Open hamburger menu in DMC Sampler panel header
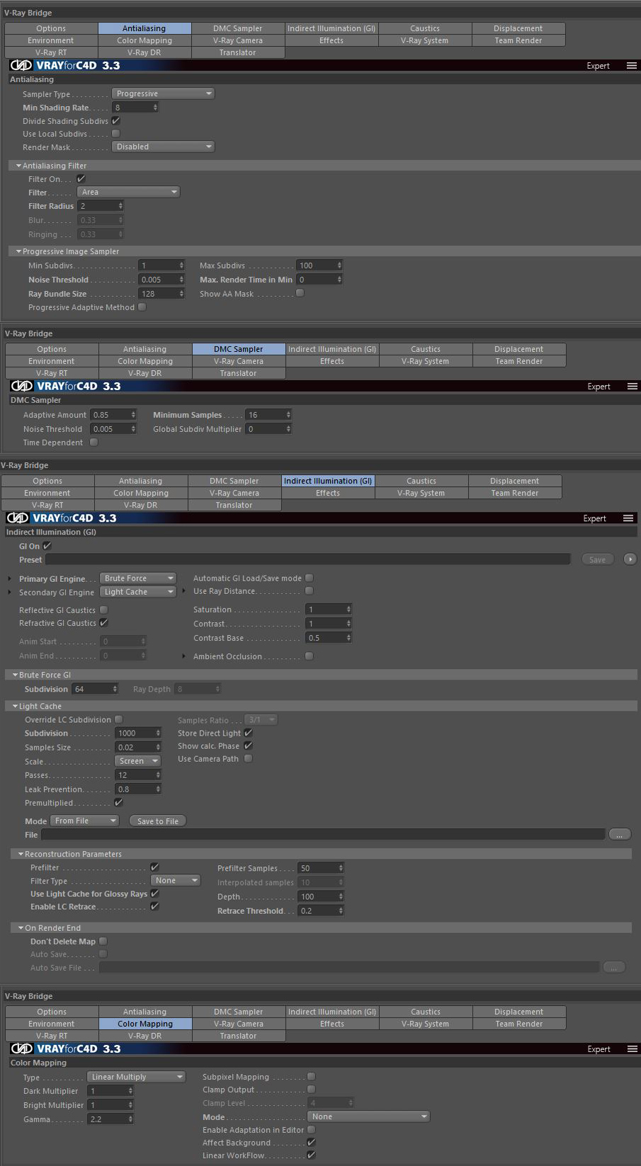This screenshot has width=641, height=1166. (632, 387)
